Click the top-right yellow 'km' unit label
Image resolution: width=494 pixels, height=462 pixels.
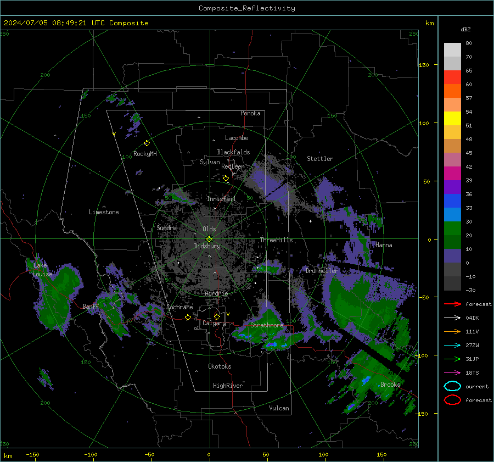click(429, 23)
